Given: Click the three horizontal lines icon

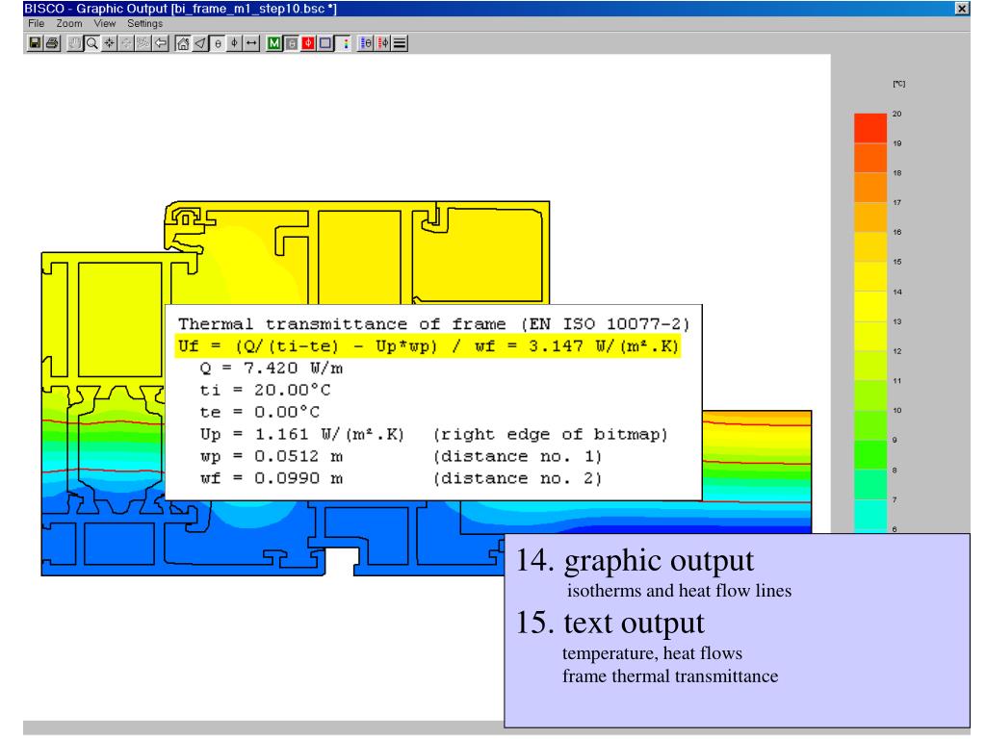Looking at the screenshot, I should pos(400,43).
